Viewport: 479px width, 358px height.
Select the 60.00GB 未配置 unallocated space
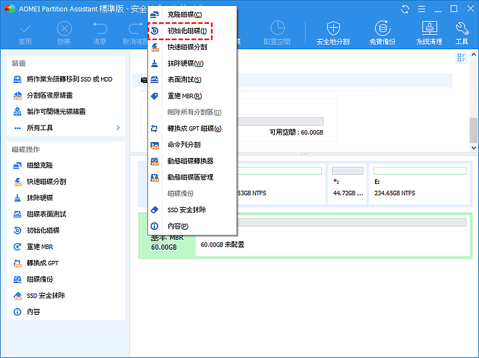(333, 235)
